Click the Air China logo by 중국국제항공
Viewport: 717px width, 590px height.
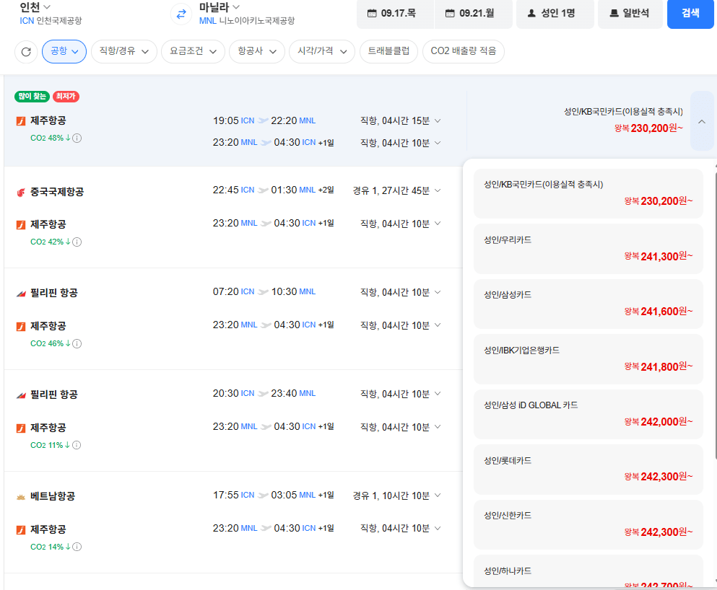coord(21,193)
